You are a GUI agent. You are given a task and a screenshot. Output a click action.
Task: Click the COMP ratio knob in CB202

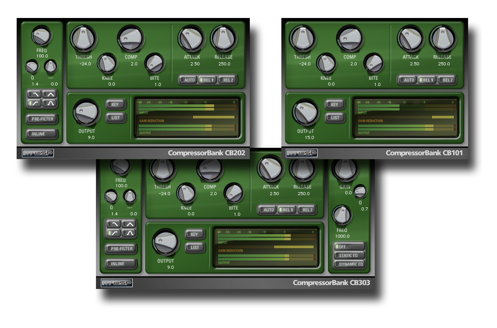click(131, 39)
